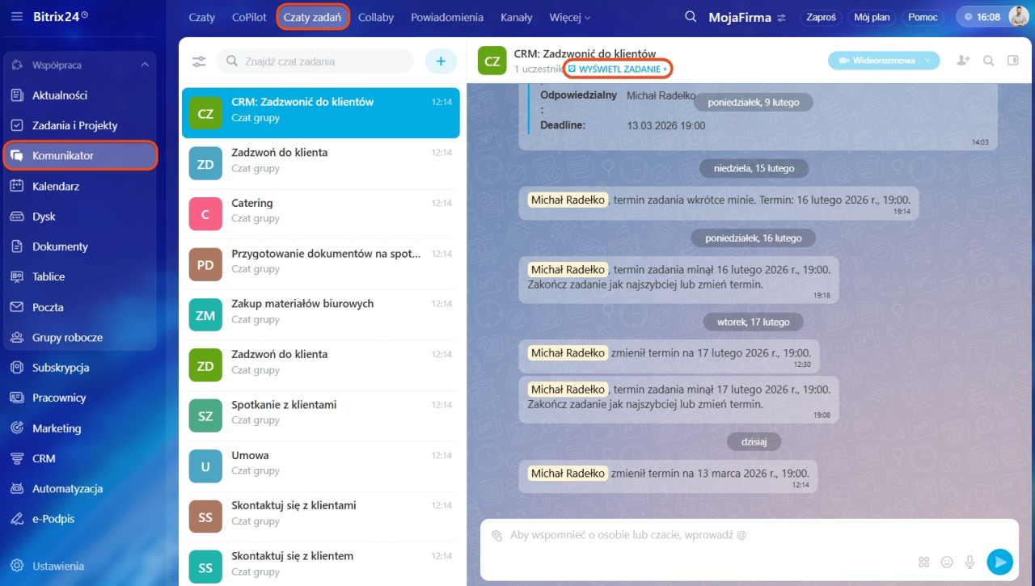Image resolution: width=1035 pixels, height=586 pixels.
Task: Open Aktualności in the sidebar
Action: [x=79, y=95]
